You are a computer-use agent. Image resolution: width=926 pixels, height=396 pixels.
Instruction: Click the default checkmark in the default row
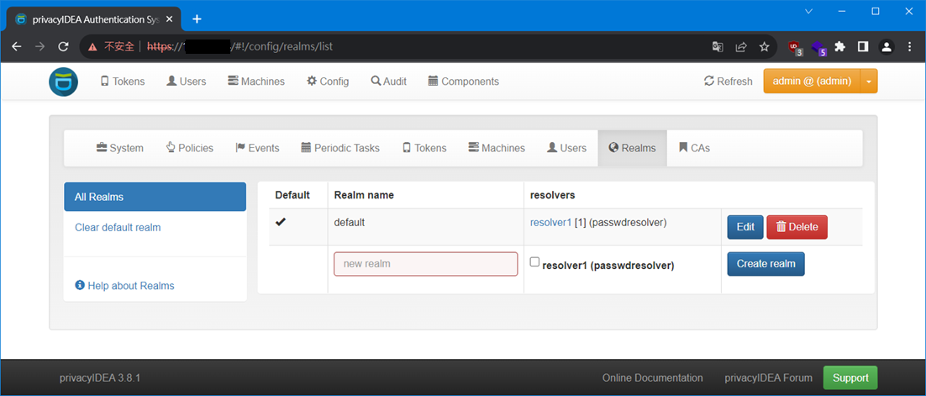(x=281, y=222)
